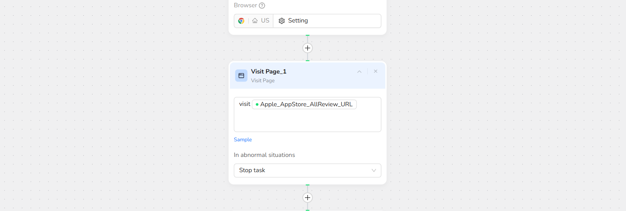Add a step below the Stop task dropdown

(308, 198)
